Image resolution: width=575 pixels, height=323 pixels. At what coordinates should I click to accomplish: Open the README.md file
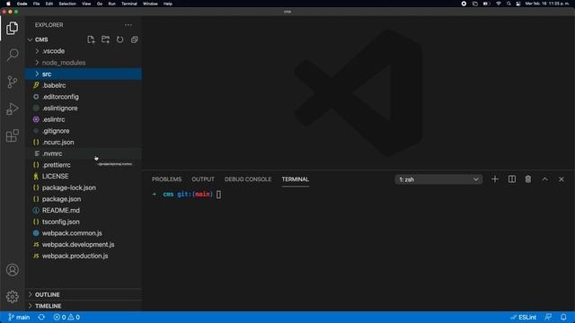pyautogui.click(x=84, y=210)
